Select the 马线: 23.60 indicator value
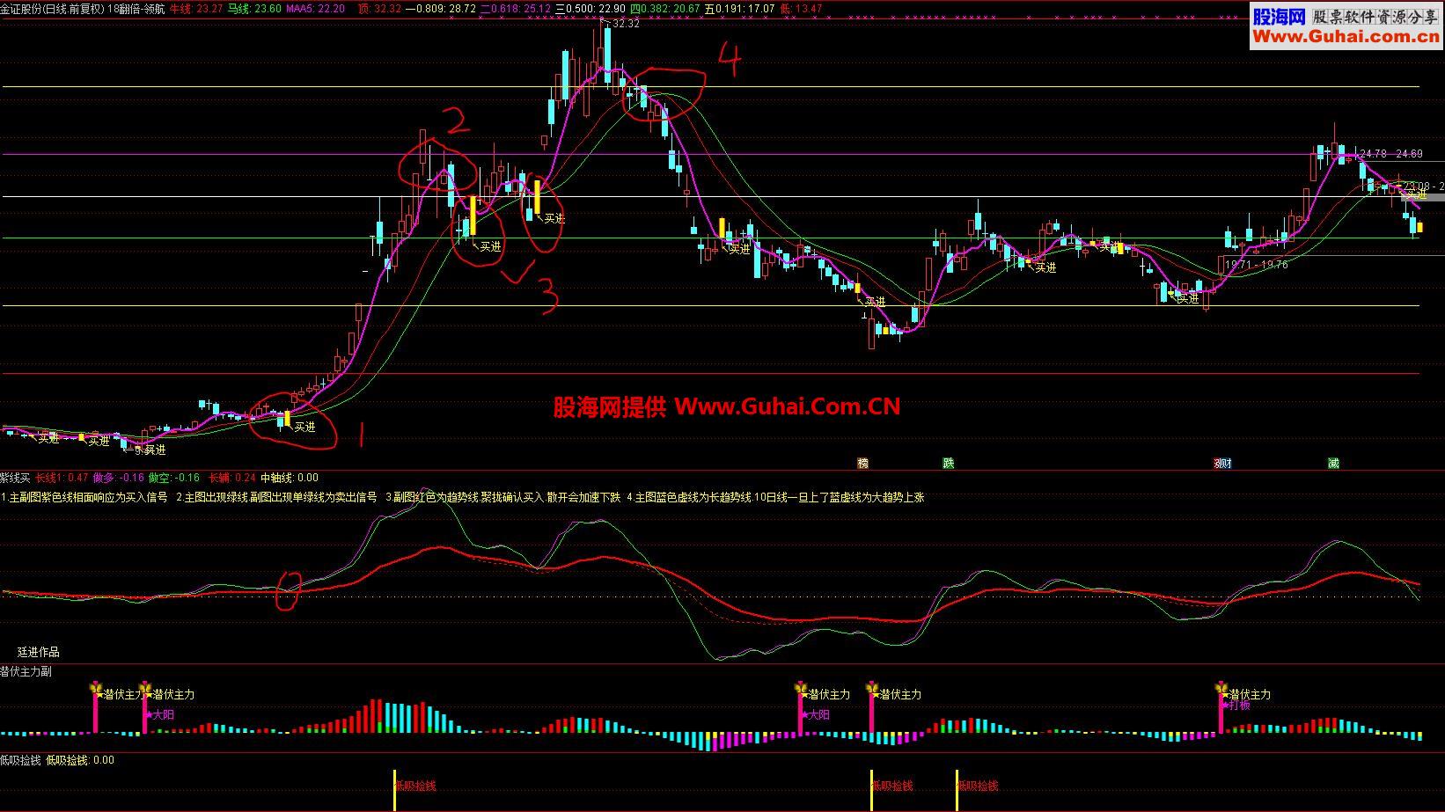The width and height of the screenshot is (1445, 812). point(254,8)
